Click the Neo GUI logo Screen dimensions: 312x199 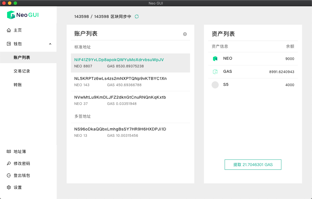pyautogui.click(x=23, y=15)
